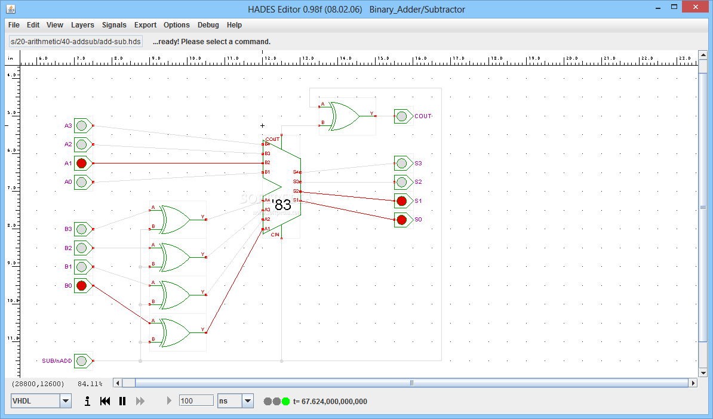This screenshot has width=713, height=419.
Task: Click the horizontal scrollbar right arrow
Action: click(693, 383)
